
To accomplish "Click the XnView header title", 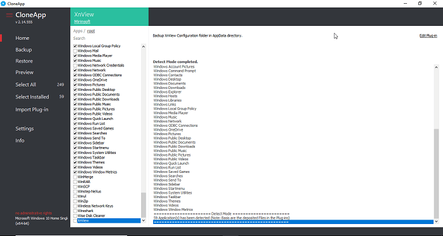I will pos(84,15).
